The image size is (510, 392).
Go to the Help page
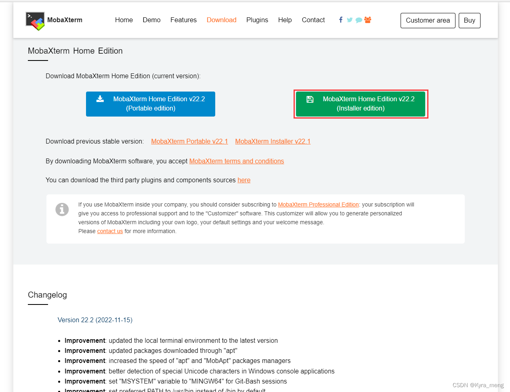pyautogui.click(x=285, y=20)
